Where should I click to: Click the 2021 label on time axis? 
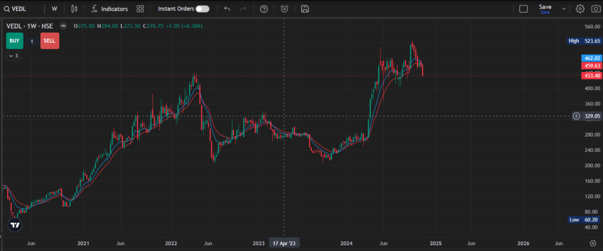click(83, 243)
